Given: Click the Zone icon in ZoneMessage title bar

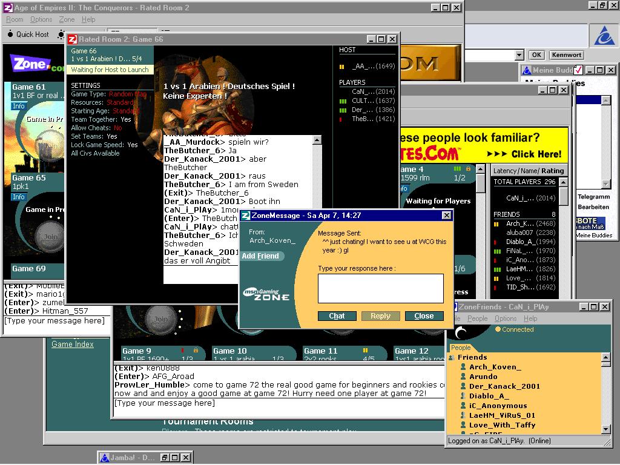Looking at the screenshot, I should [x=246, y=216].
